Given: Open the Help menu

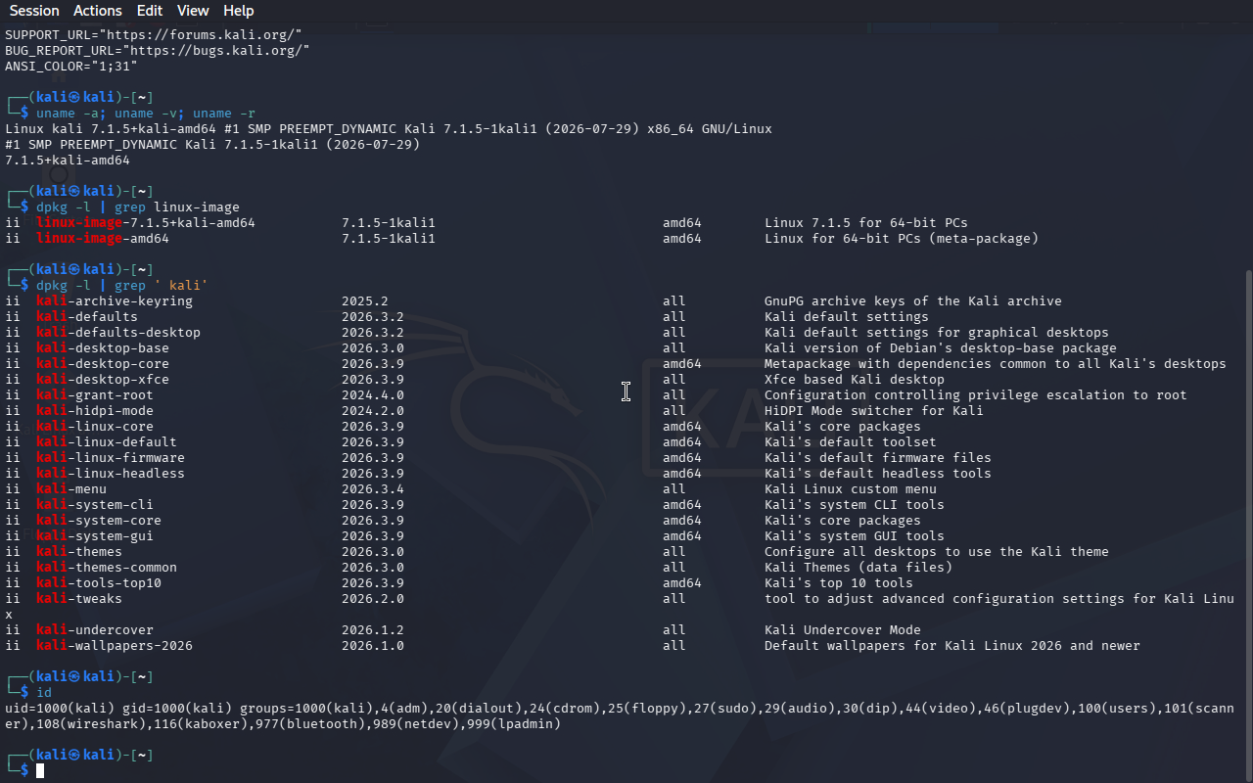Looking at the screenshot, I should pyautogui.click(x=239, y=11).
